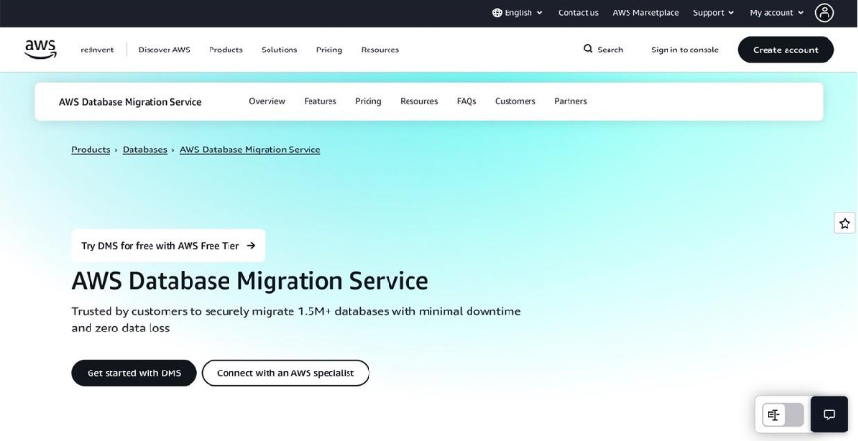Switch to the Resources tab in the sub-nav
The height and width of the screenshot is (441, 858).
point(419,101)
